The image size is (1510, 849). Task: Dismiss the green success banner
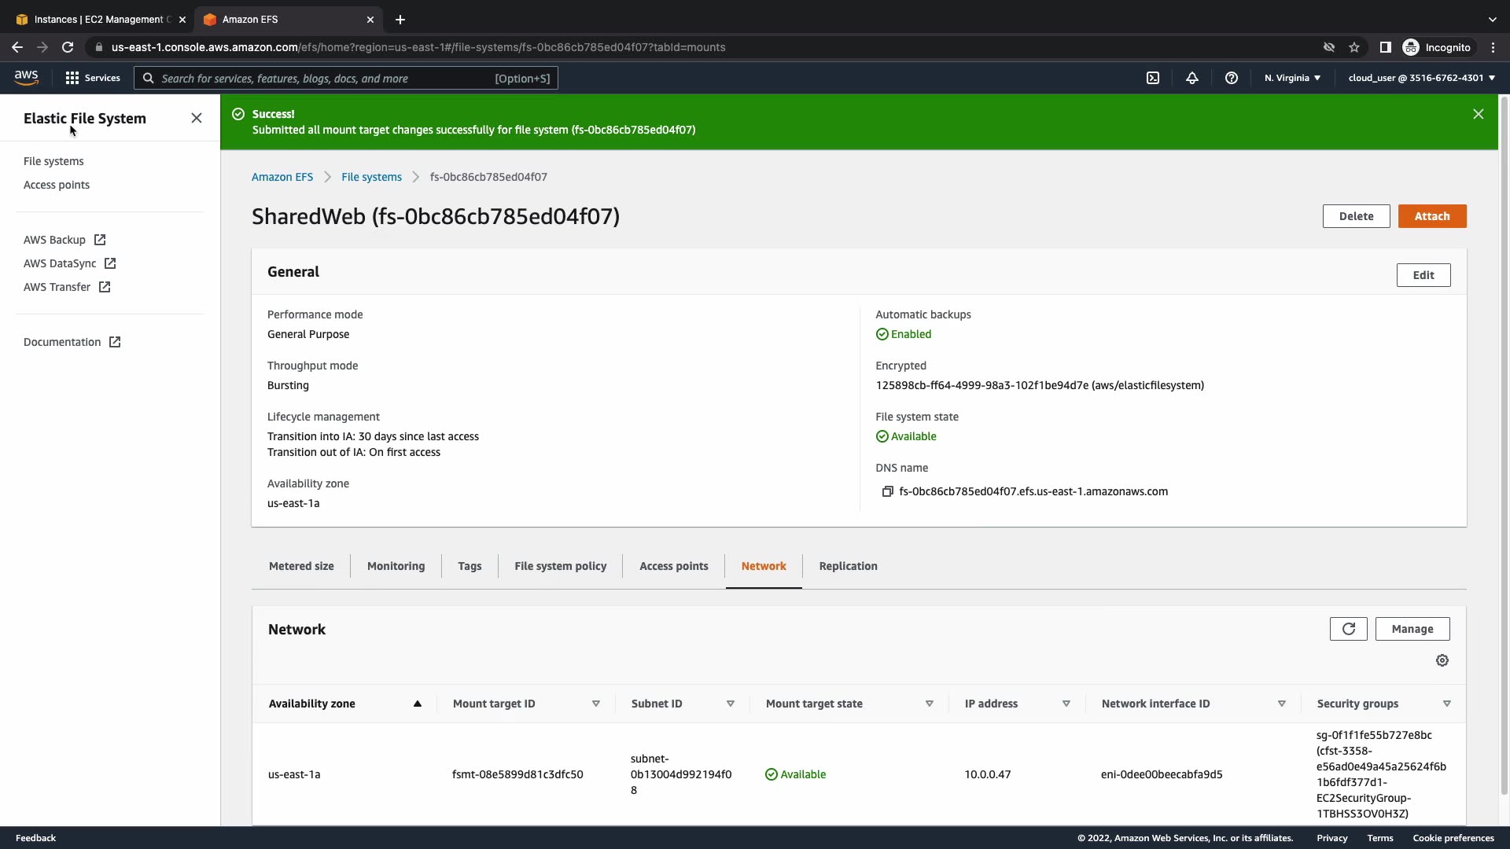click(x=1478, y=114)
